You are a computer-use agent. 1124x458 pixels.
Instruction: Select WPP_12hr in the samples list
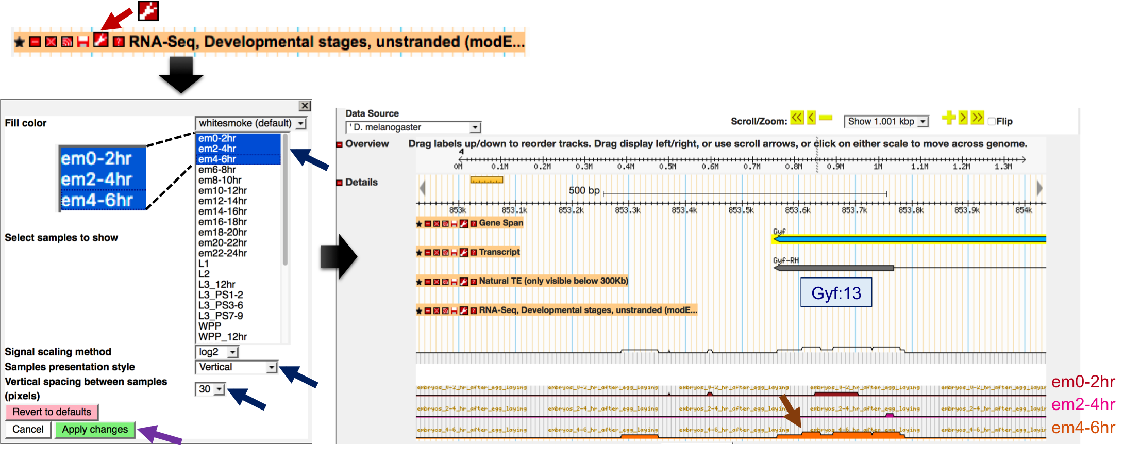(x=239, y=337)
